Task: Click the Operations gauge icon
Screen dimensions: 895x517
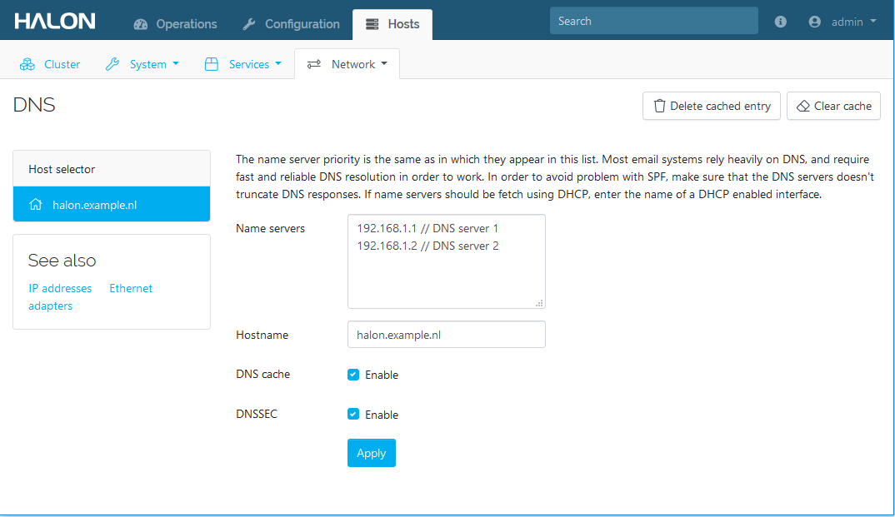Action: (141, 24)
